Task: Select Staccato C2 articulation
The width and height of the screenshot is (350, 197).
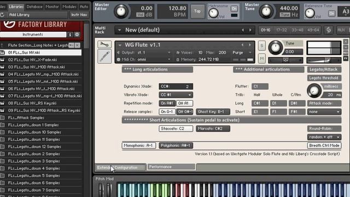Action: (x=176, y=129)
